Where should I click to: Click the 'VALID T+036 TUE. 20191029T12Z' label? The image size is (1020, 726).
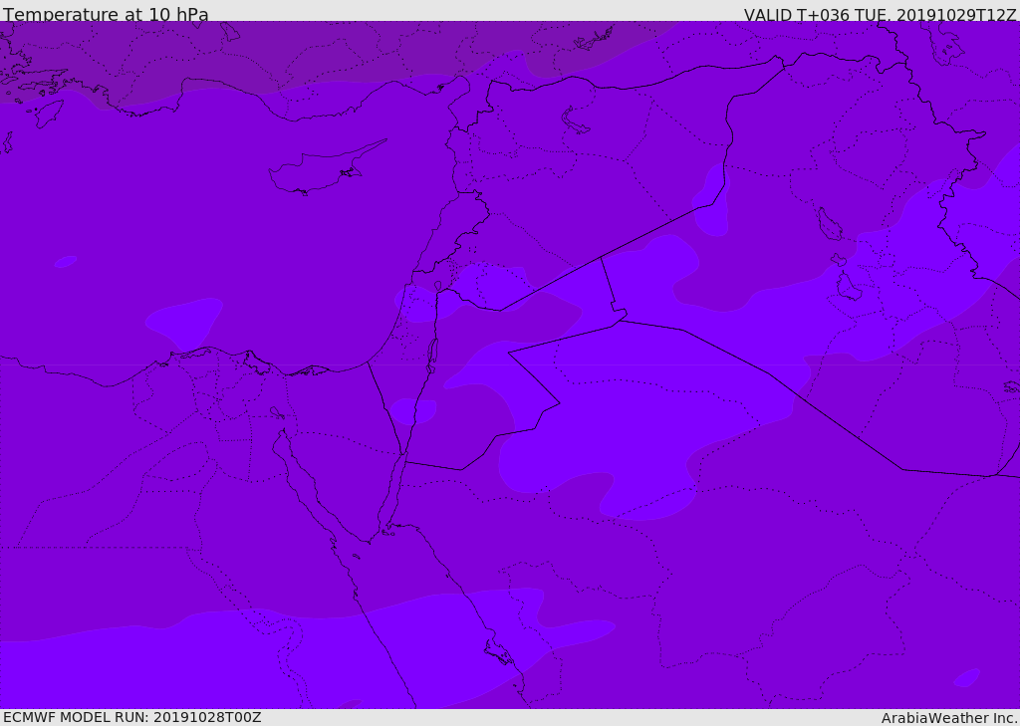pos(881,14)
